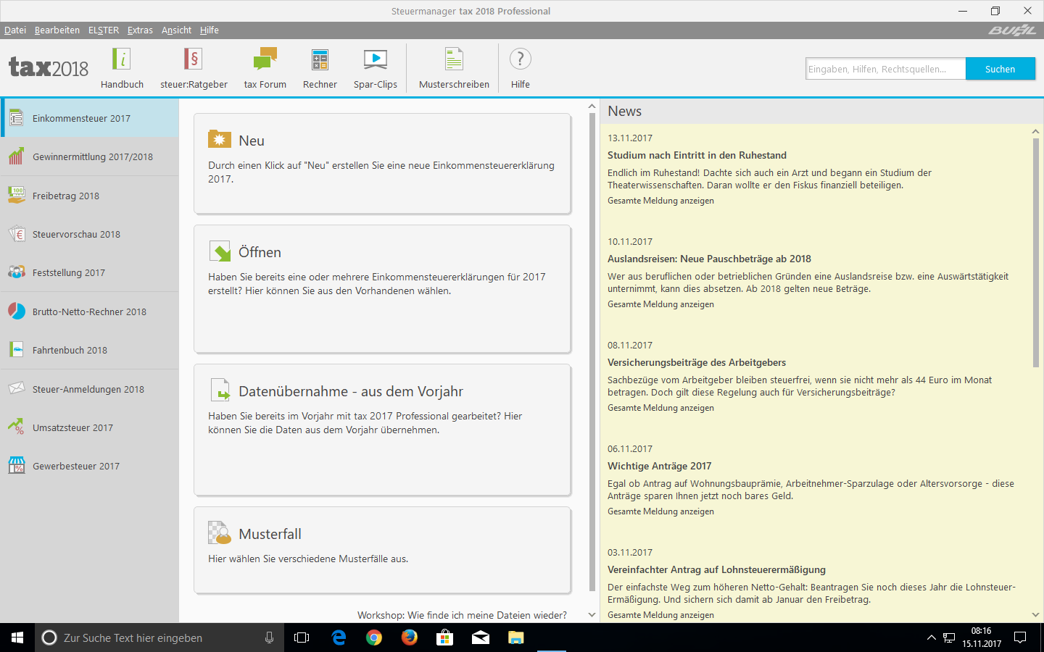This screenshot has height=652, width=1044.
Task: Open Task View from taskbar
Action: (302, 638)
